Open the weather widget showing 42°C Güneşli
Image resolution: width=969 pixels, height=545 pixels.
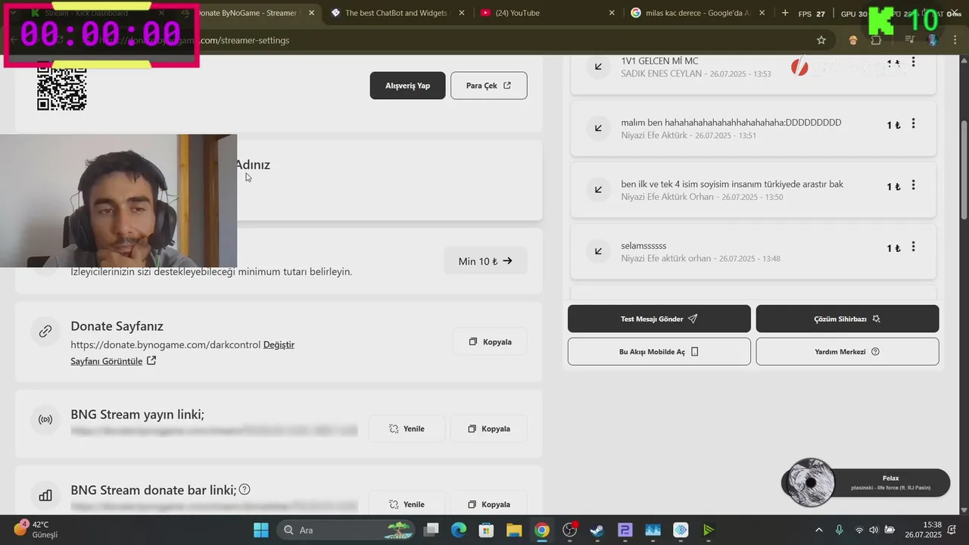[x=36, y=529]
